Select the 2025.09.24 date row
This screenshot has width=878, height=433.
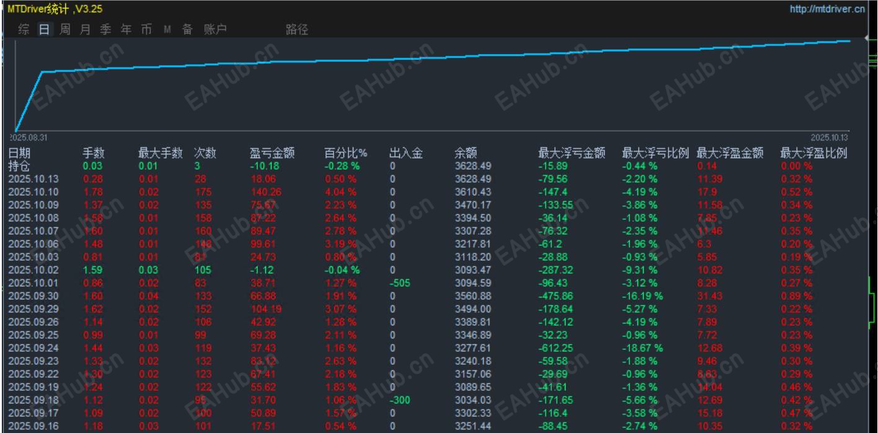tap(32, 348)
